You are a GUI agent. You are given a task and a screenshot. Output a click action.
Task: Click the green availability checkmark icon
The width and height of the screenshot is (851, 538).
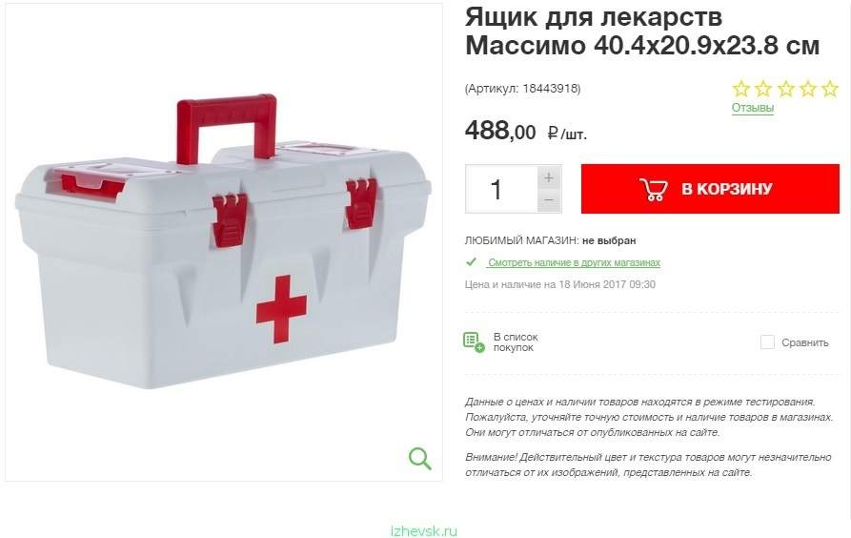471,262
